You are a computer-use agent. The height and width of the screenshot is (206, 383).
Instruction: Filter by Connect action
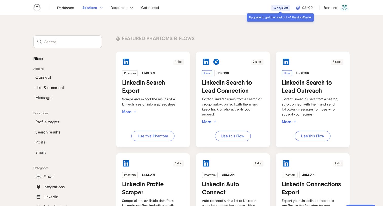tap(43, 77)
